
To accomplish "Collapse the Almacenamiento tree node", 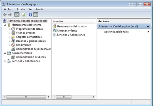I will click(5, 53).
